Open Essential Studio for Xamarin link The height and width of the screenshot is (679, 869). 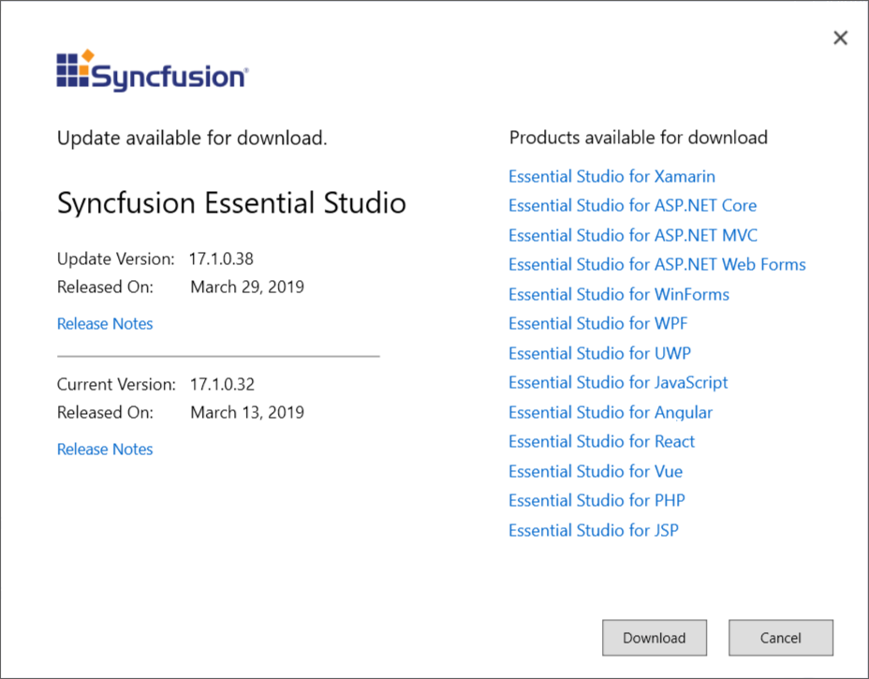tap(611, 177)
